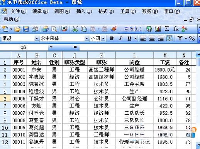Click the Name Box showing Q6

24,47
